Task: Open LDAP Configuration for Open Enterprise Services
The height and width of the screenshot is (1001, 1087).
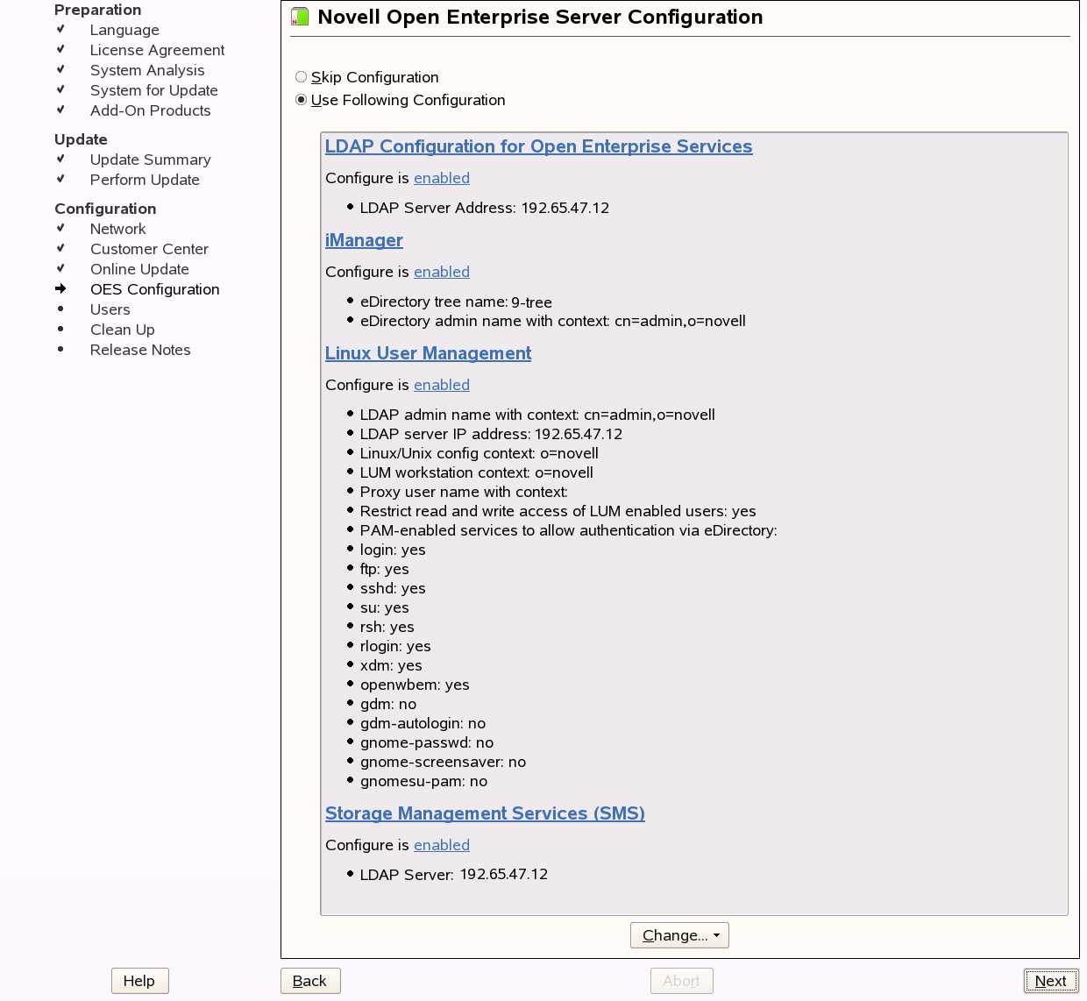Action: click(538, 146)
